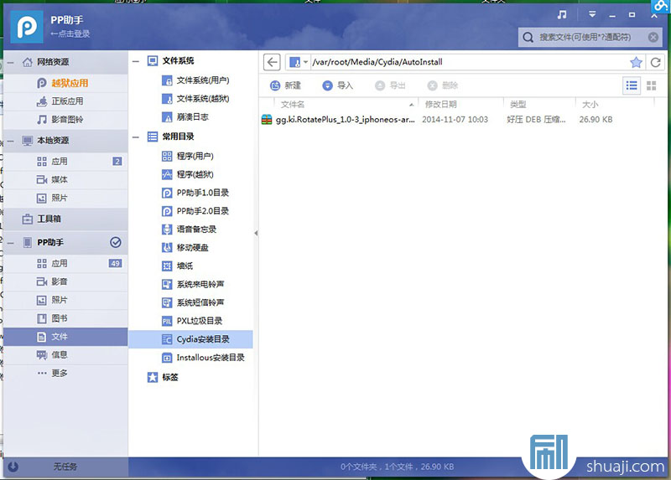Clear the search box with X icon
The width and height of the screenshot is (671, 480).
(653, 37)
